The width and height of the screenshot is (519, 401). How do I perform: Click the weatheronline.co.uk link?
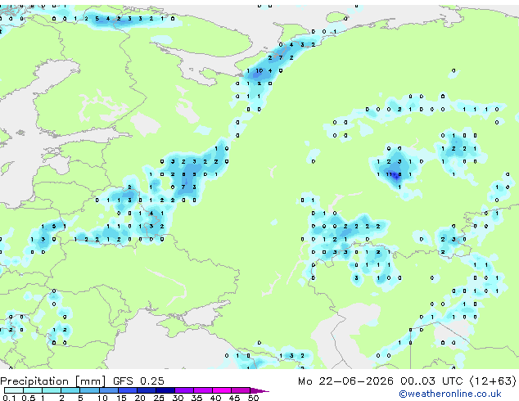pyautogui.click(x=450, y=394)
